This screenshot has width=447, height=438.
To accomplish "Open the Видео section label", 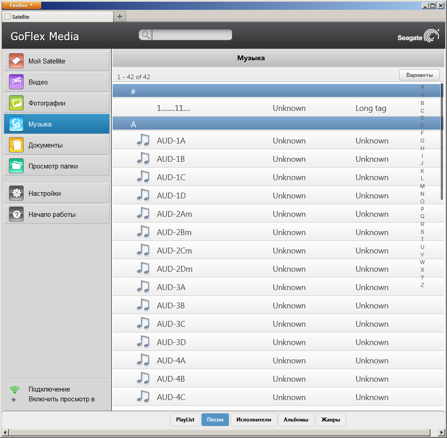I will [38, 82].
